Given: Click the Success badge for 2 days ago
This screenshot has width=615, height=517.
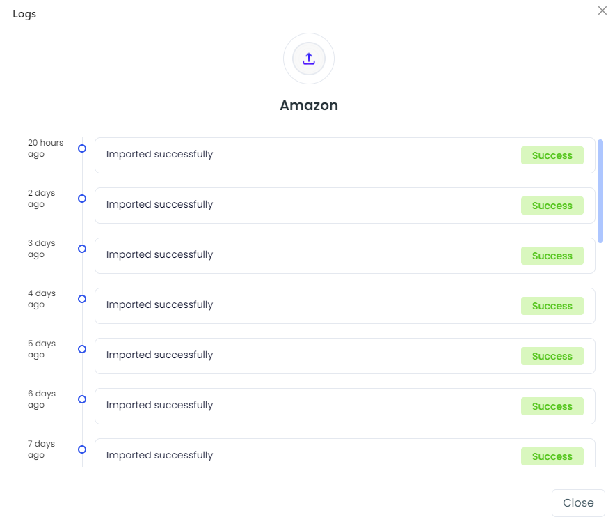Looking at the screenshot, I should (552, 206).
